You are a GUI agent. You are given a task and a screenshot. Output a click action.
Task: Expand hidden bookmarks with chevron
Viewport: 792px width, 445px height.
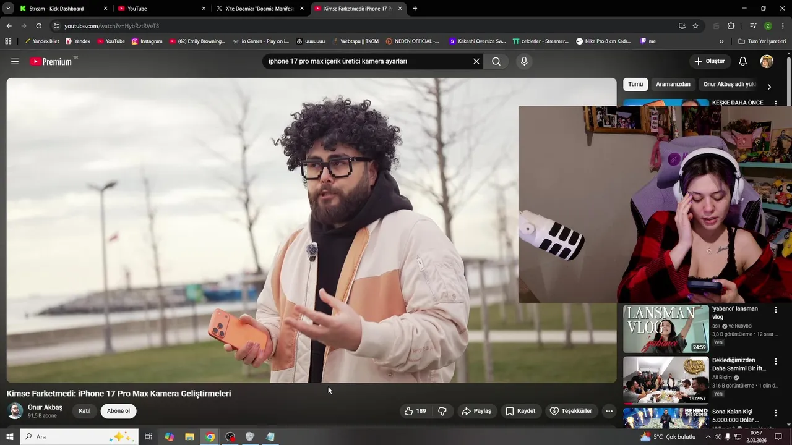pyautogui.click(x=721, y=41)
